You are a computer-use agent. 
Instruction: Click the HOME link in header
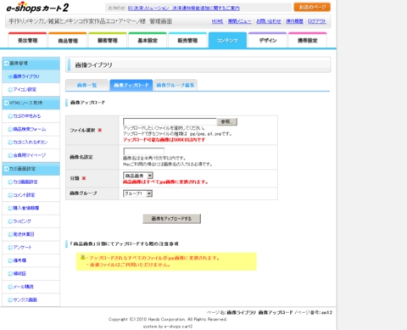217,21
